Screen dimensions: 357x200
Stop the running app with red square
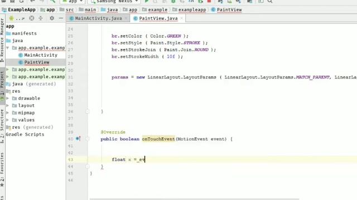tap(209, 1)
